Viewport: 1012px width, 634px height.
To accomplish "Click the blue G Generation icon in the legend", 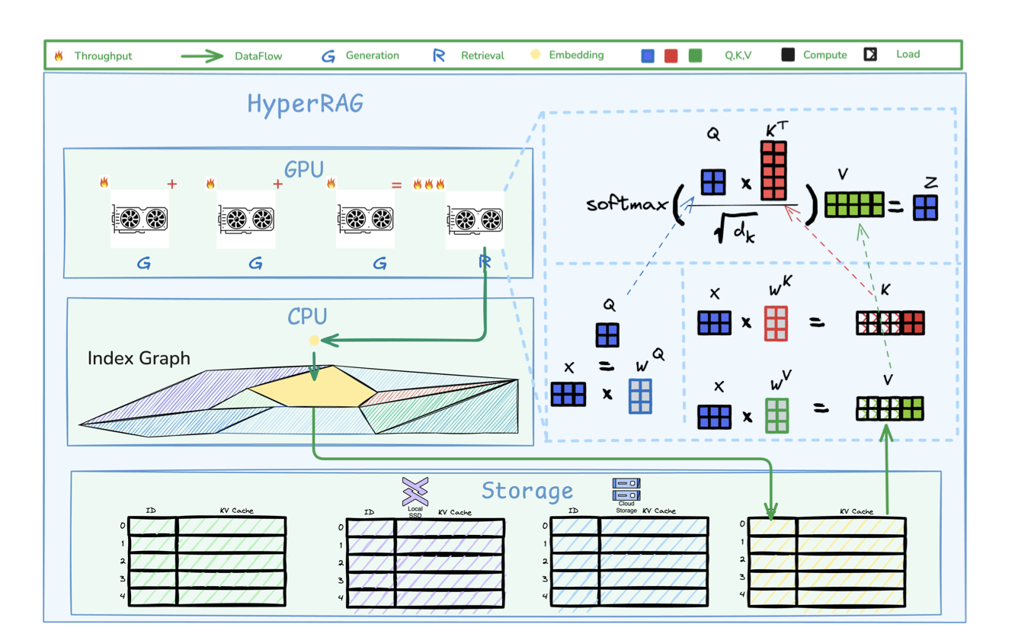I will tap(328, 56).
